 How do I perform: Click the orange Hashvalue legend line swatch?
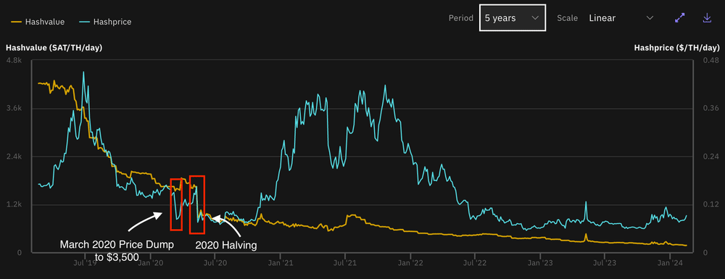tap(17, 22)
